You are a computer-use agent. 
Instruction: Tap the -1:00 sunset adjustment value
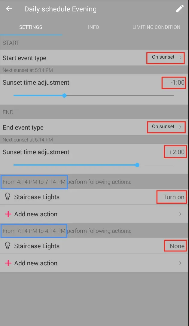coord(177,83)
